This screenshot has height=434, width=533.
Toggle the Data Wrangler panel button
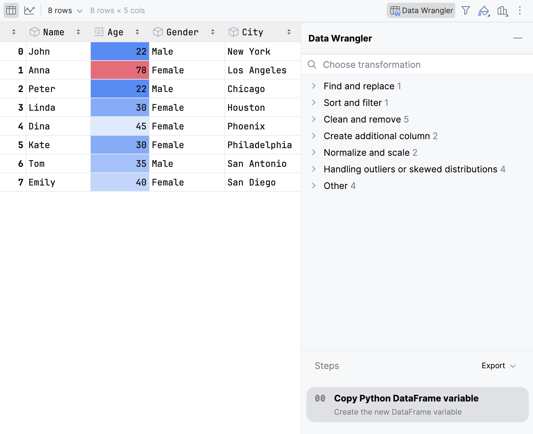coord(421,10)
